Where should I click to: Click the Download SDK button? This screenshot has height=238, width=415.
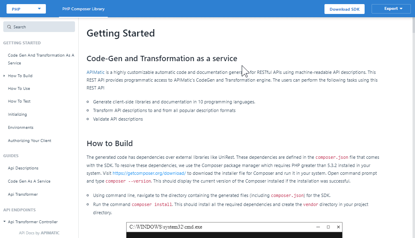coord(344,9)
